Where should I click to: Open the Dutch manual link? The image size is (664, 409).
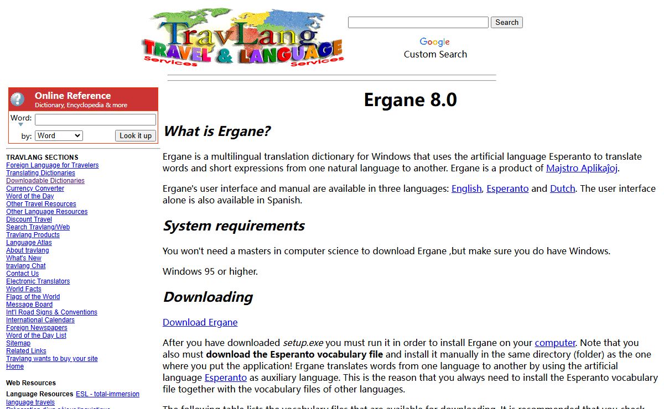[x=563, y=188]
